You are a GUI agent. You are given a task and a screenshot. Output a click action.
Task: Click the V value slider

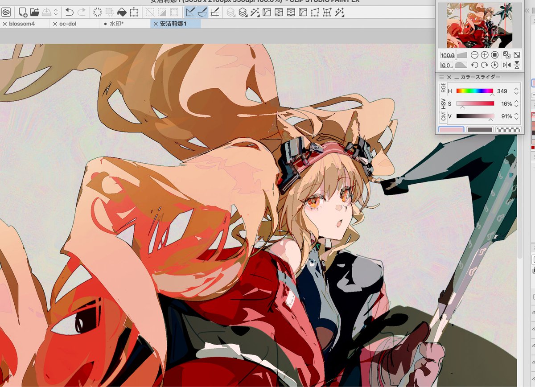click(475, 116)
